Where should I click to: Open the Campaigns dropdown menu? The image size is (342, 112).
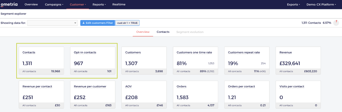(54, 5)
